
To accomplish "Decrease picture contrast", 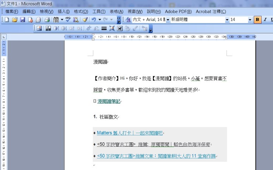I will coord(64,28).
